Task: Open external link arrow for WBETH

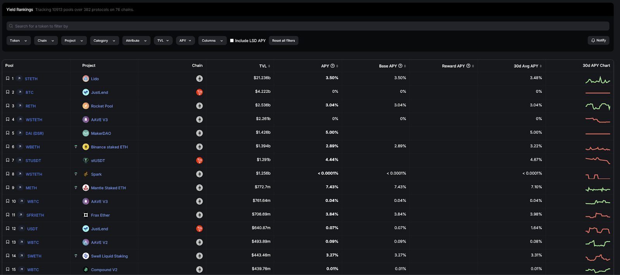Action: [x=20, y=147]
